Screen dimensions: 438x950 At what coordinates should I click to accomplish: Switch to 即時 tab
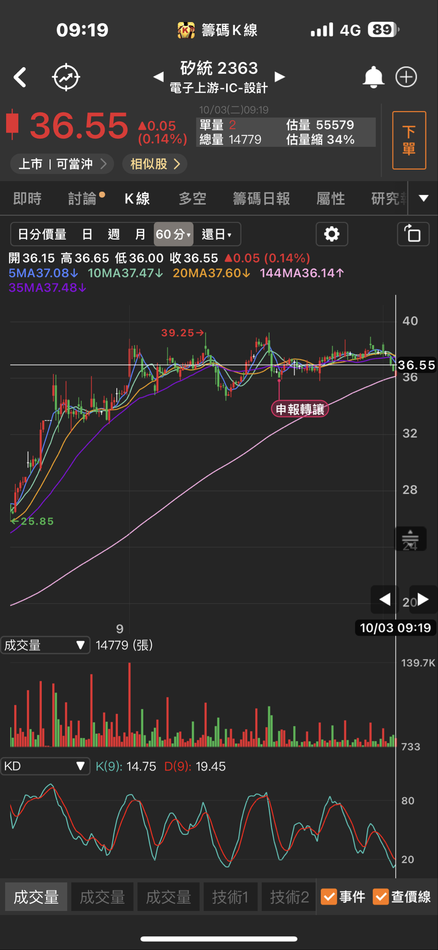point(27,198)
